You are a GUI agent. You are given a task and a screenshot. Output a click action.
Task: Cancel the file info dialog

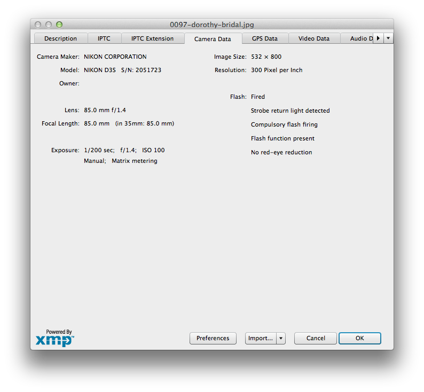(x=316, y=338)
